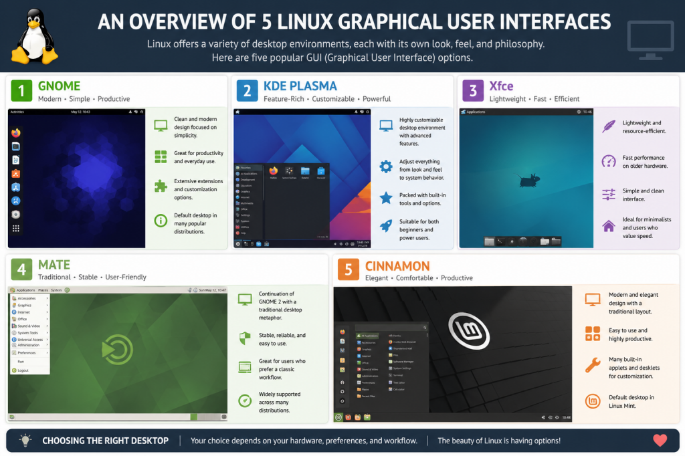Click the bottom shutdown icon in Cinnamon sidebar

click(x=342, y=401)
